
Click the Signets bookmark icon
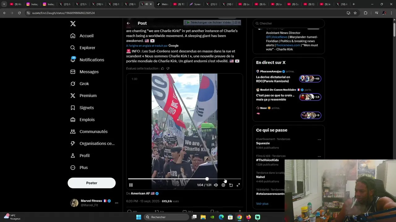click(x=73, y=108)
